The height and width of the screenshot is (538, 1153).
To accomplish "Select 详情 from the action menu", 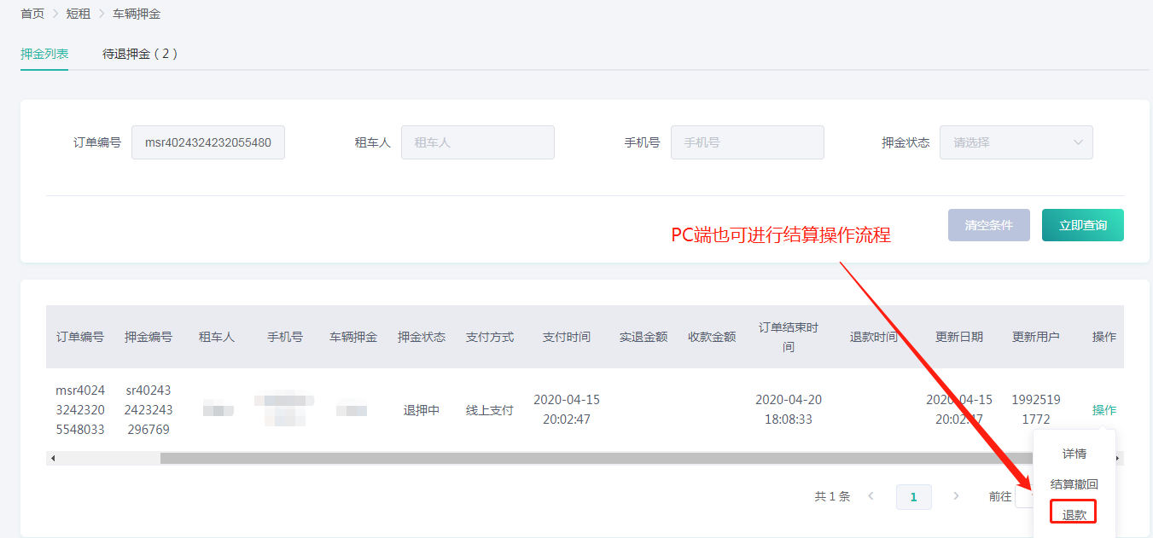I will point(1074,454).
